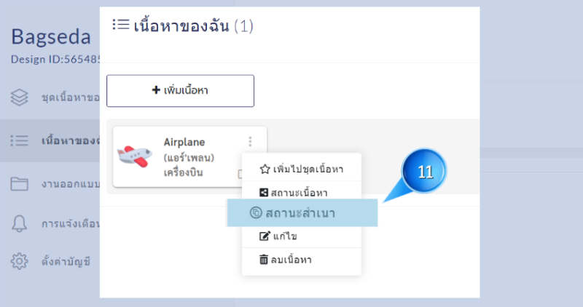Viewport: 583px width, 307px height.
Task: Click the star icon beside เพิ่มไปชุดเนื้อหา
Action: 265,170
